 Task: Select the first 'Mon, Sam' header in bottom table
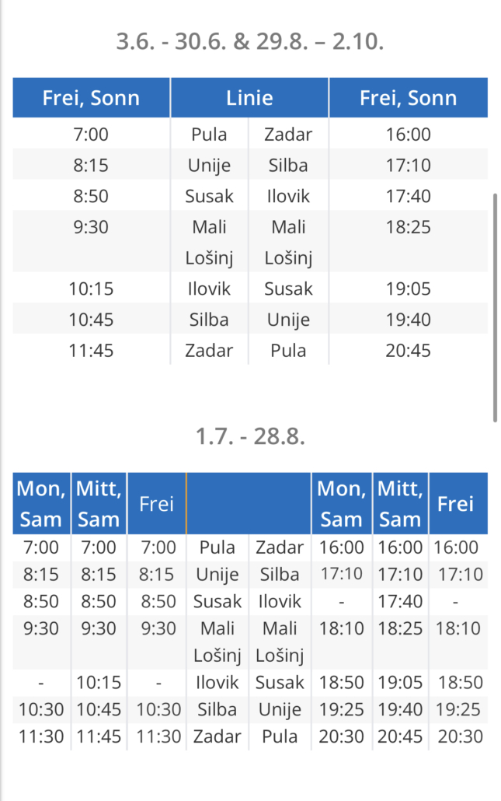click(x=41, y=504)
